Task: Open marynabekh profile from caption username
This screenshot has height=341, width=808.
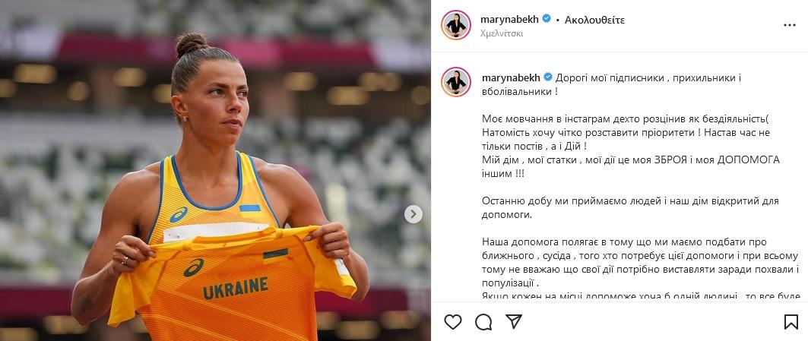Action: pos(511,77)
